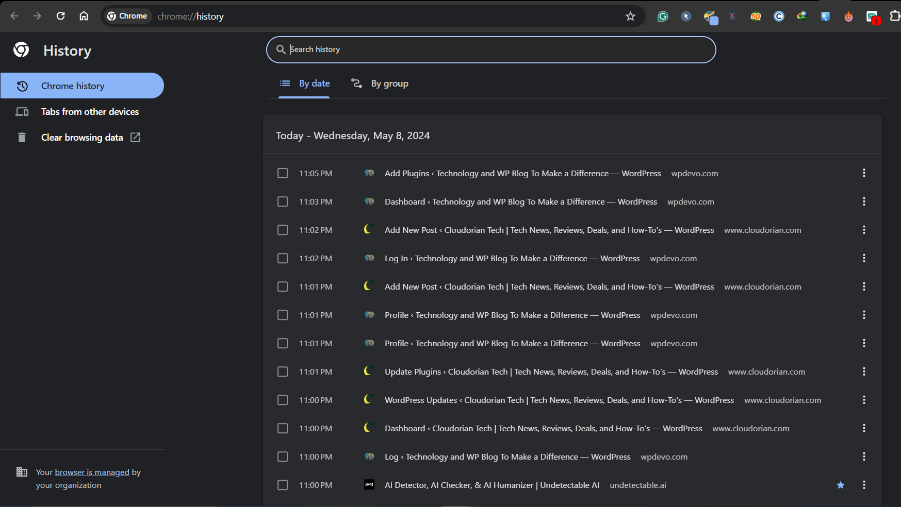Open actions menu for 11:03 PM Dashboard entry
This screenshot has height=507, width=901.
pyautogui.click(x=864, y=201)
